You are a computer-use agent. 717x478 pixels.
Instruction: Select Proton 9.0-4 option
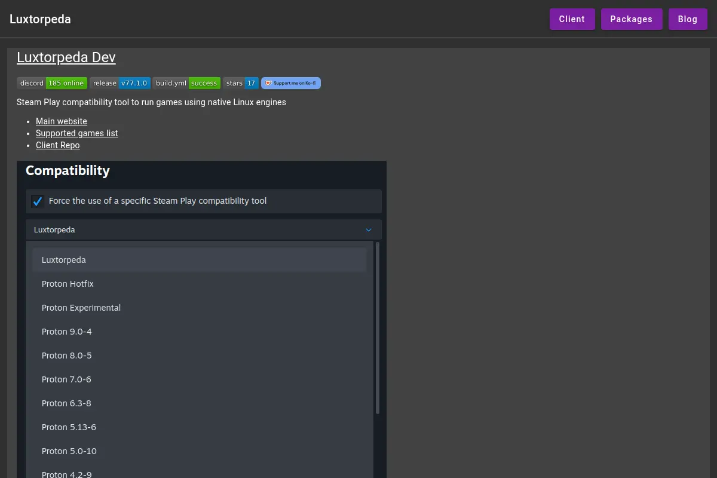click(200, 332)
